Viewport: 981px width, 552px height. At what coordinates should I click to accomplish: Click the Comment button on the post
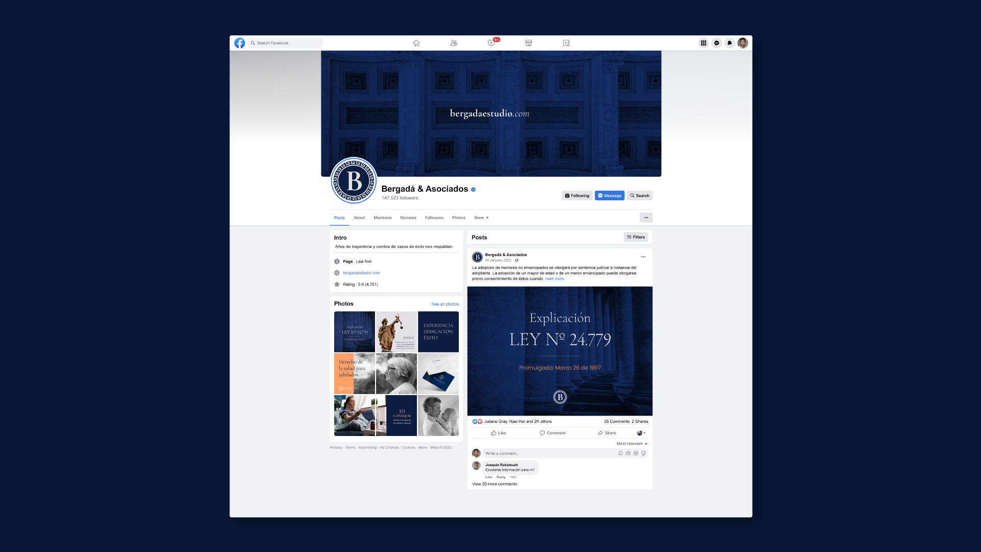[553, 433]
